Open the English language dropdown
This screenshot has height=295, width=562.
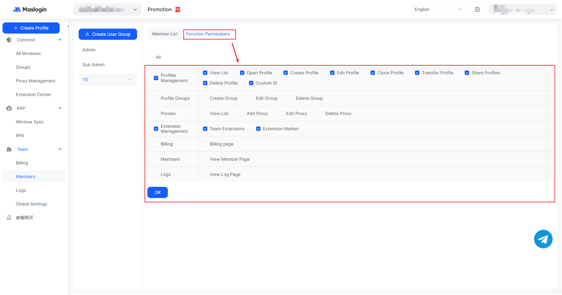[438, 9]
